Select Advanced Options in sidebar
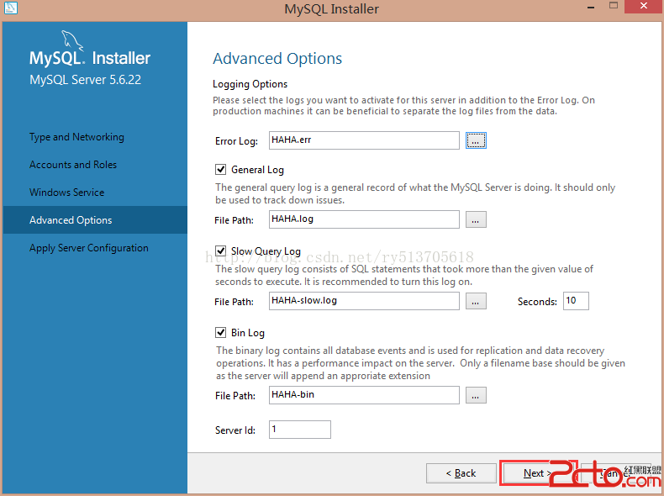This screenshot has width=664, height=496. [95, 219]
